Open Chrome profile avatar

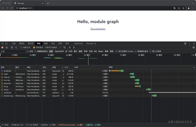pos(189,8)
